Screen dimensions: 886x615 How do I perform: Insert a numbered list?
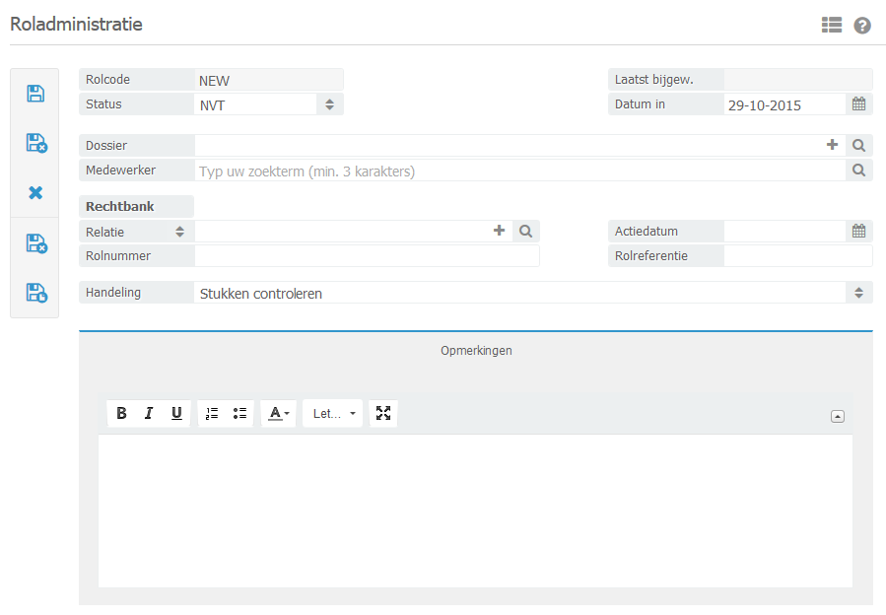[x=212, y=414]
